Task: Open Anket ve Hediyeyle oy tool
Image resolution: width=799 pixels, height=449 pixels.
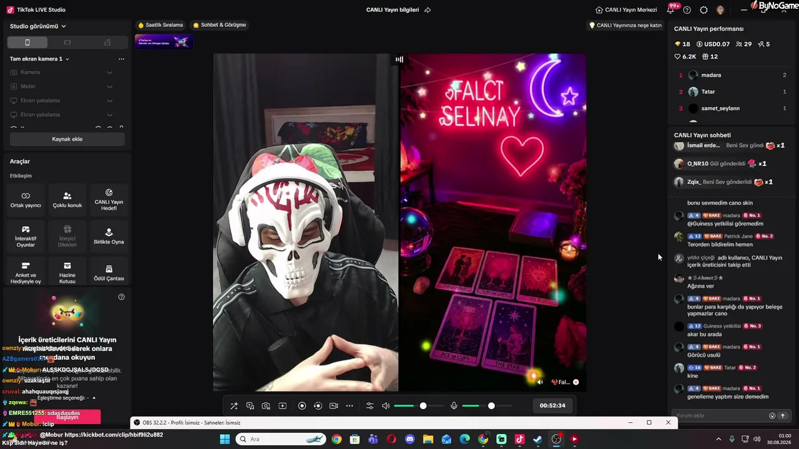Action: pyautogui.click(x=26, y=273)
